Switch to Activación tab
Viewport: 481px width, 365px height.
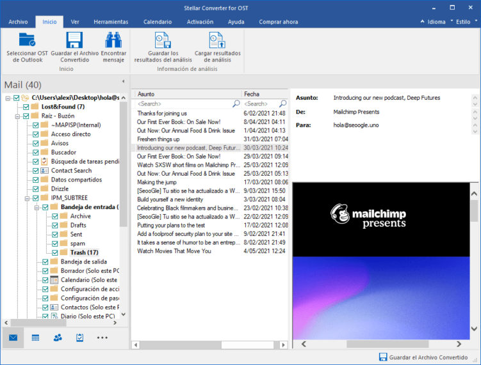[x=200, y=22]
